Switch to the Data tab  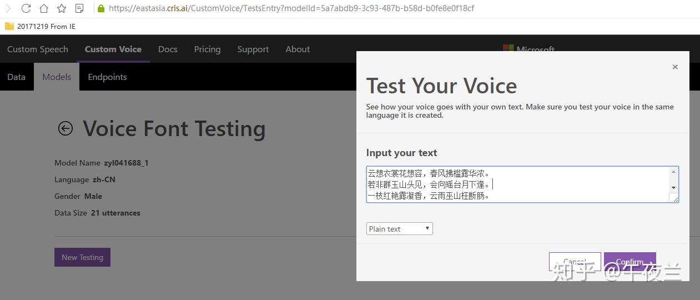[x=16, y=77]
